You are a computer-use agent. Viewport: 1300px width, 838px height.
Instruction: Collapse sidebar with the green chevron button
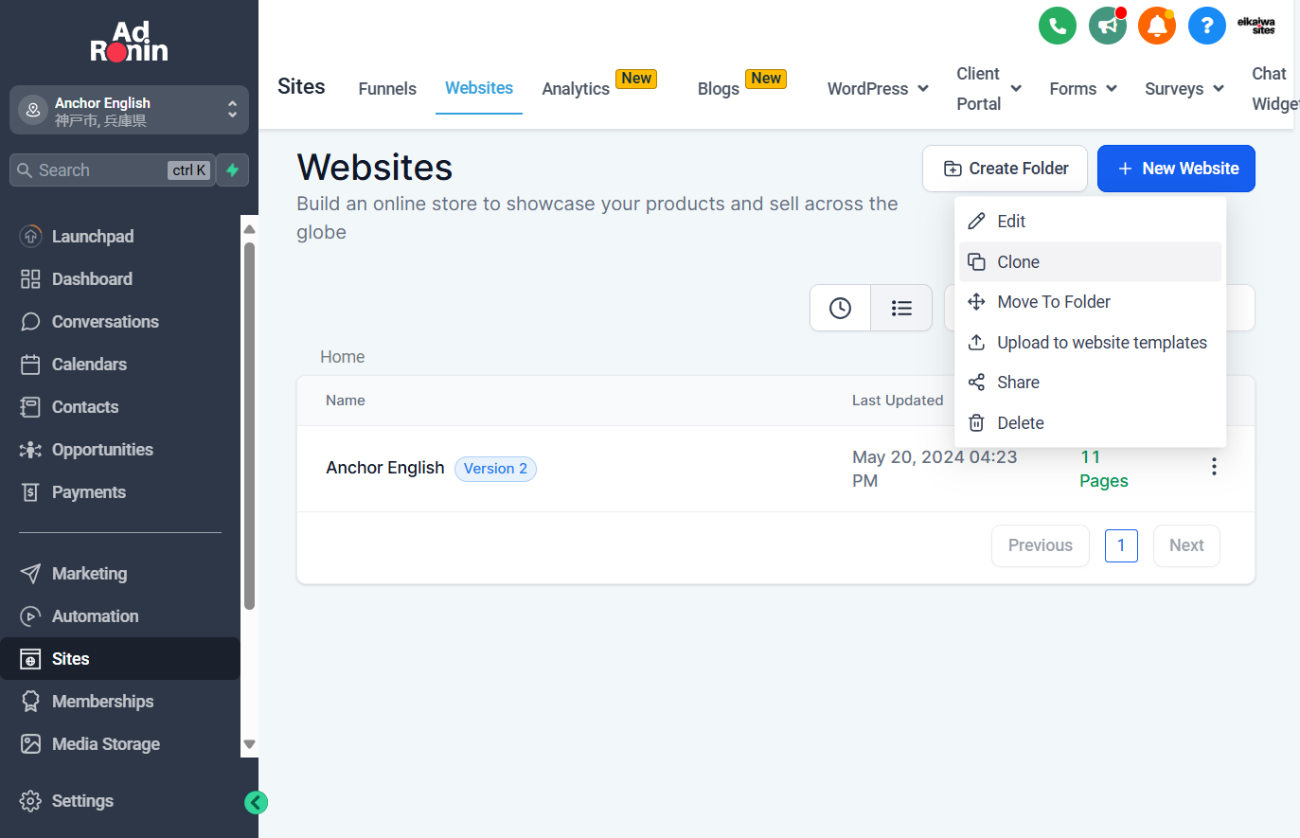(256, 803)
